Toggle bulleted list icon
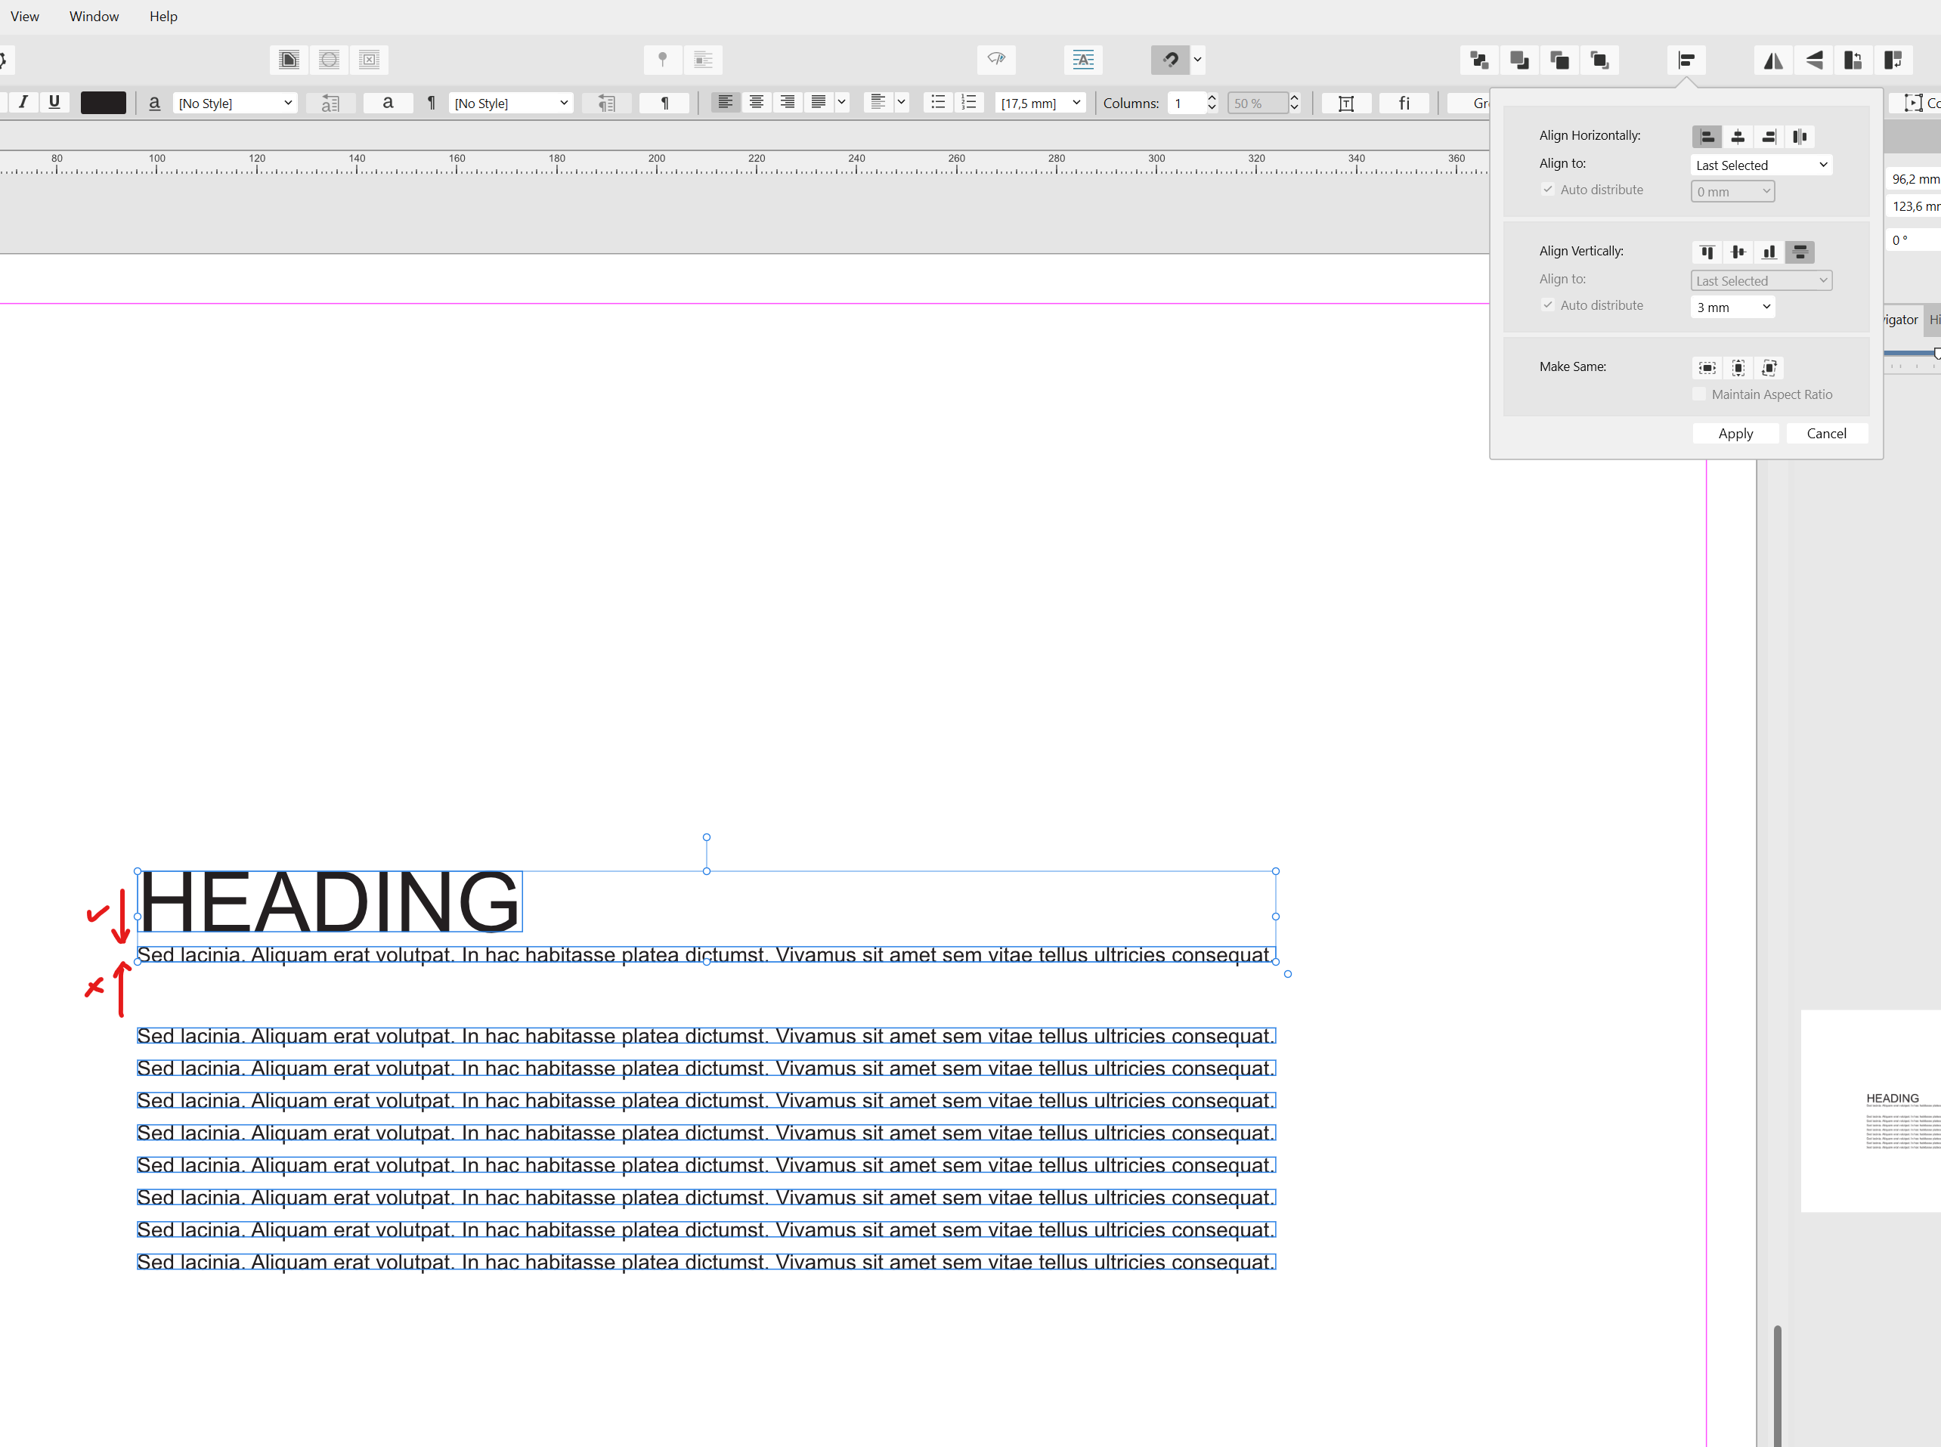Image resolution: width=1941 pixels, height=1447 pixels. [938, 103]
